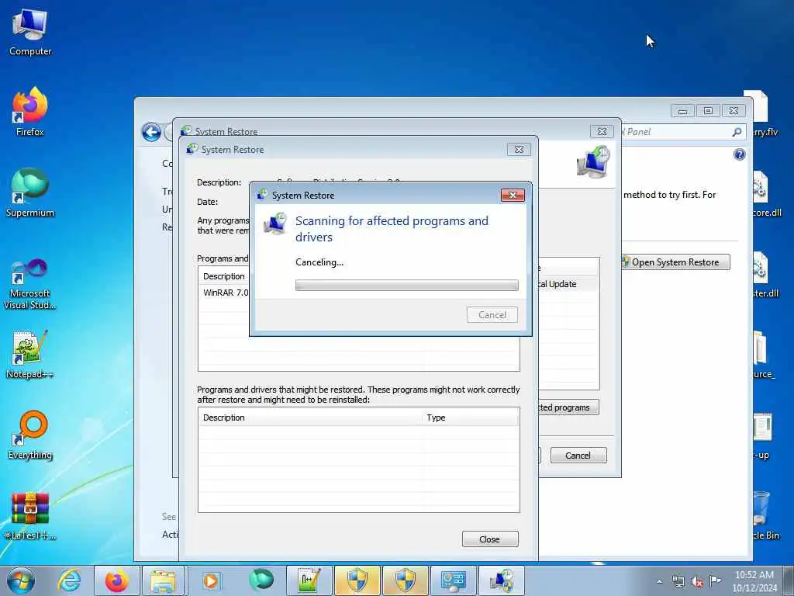Open the Firefox desktop shortcut
794x596 pixels.
30,112
